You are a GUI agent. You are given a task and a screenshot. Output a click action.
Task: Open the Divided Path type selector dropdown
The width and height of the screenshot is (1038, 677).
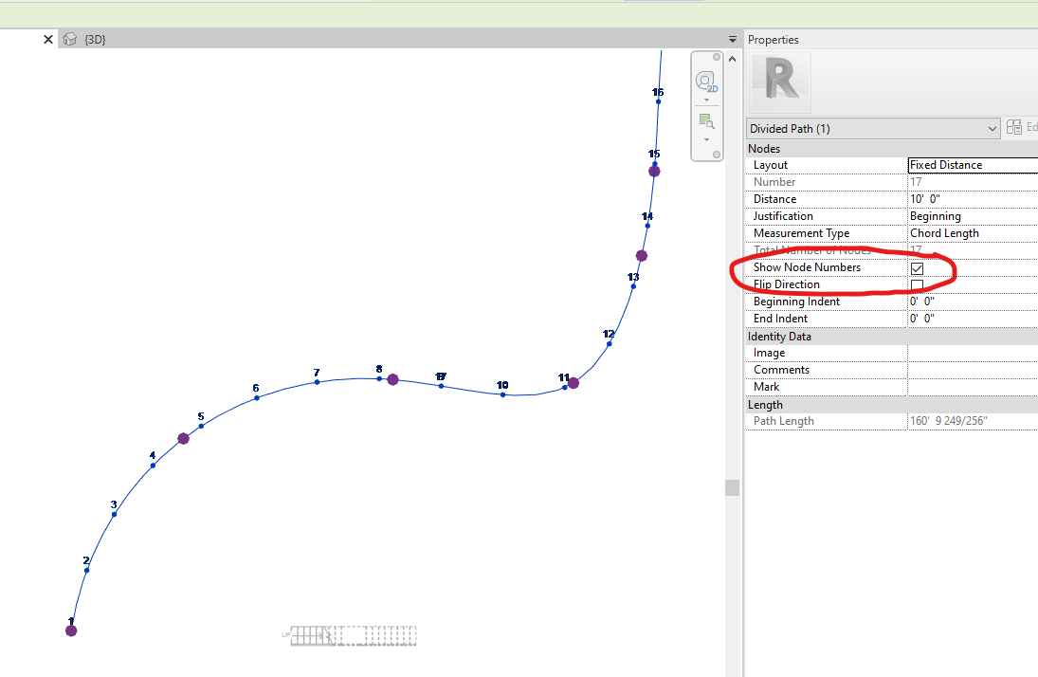click(x=992, y=126)
